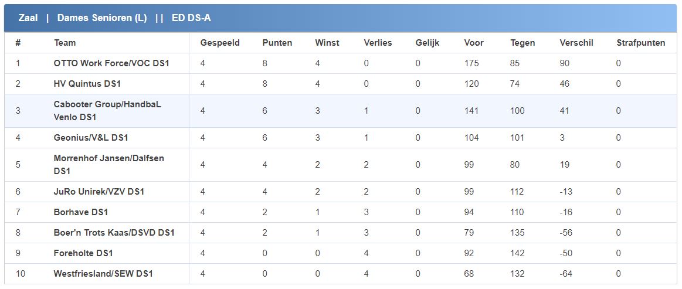Open Geonius/V&L DS1 team entry

[x=91, y=138]
